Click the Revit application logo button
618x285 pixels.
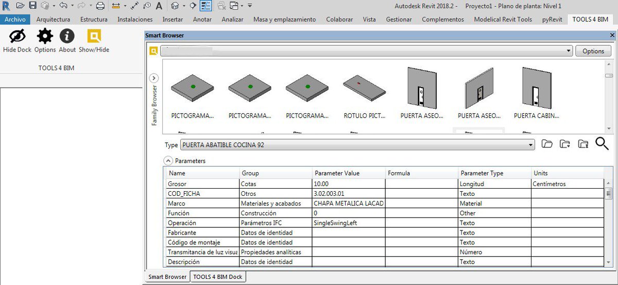6,6
